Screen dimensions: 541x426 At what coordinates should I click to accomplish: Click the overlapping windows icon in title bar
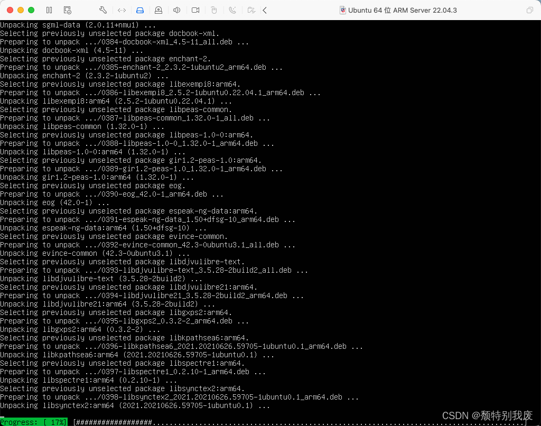(529, 11)
